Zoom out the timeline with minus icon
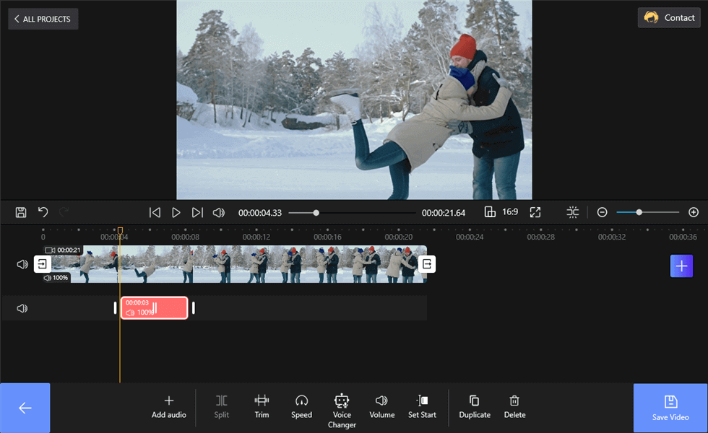This screenshot has width=708, height=433. 602,212
